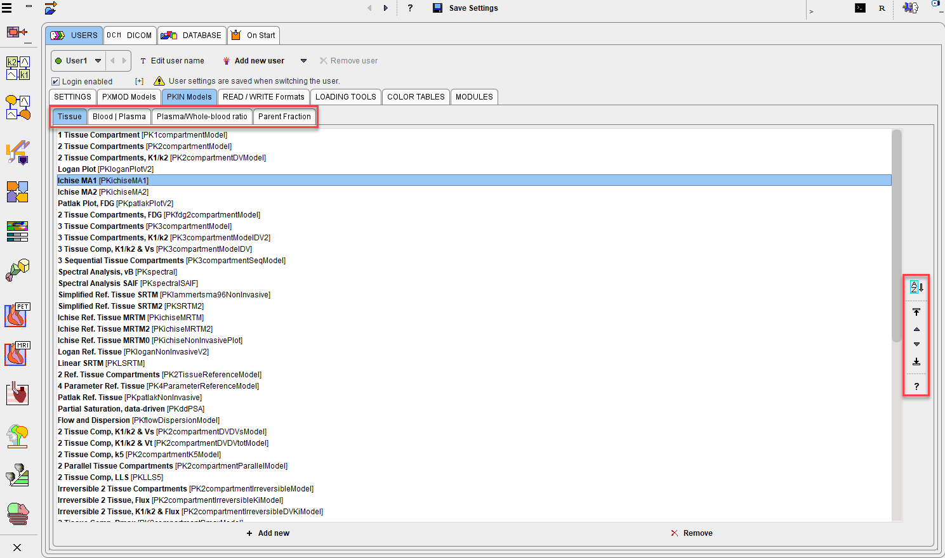Open the hamburger main menu

point(7,8)
